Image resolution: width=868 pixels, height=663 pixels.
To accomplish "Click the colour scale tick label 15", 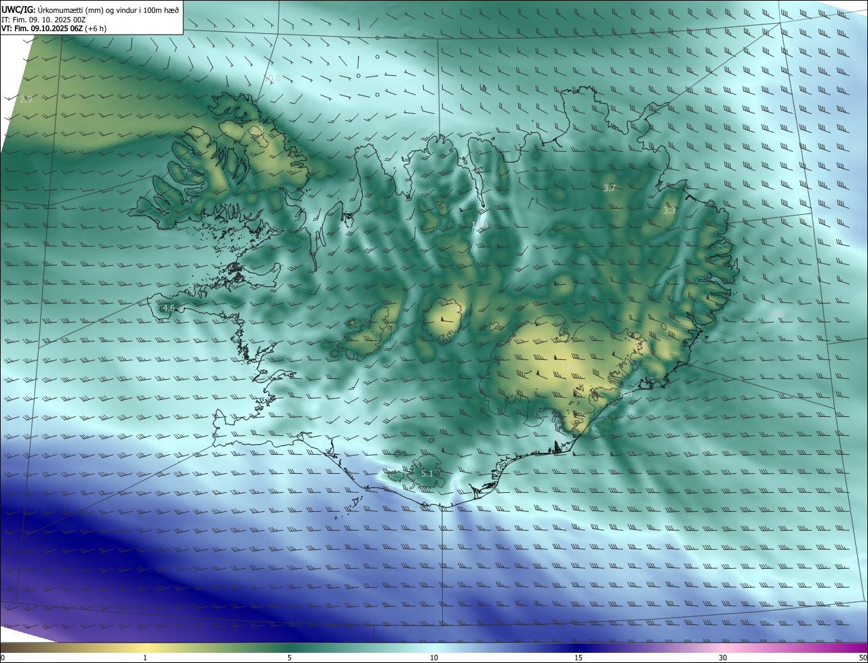I will [x=578, y=658].
